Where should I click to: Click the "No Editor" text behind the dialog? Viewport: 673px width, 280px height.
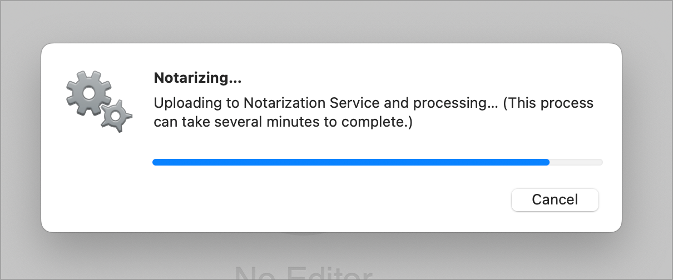pos(303,273)
